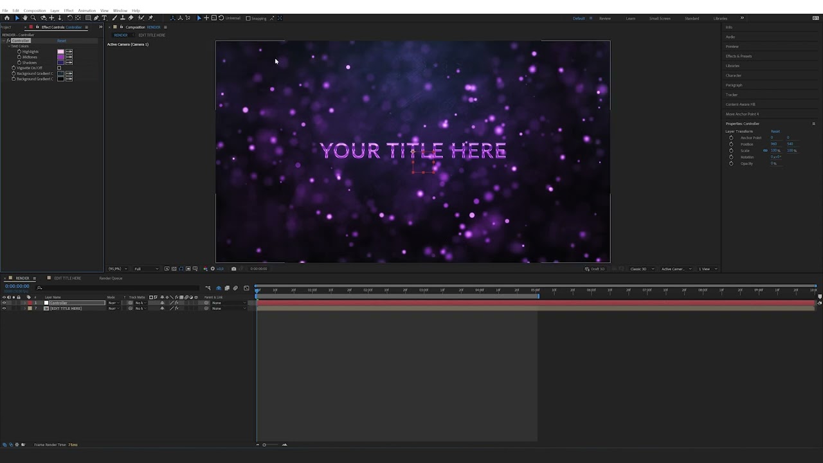Open the Rotation tool
The height and width of the screenshot is (463, 823).
pyautogui.click(x=69, y=18)
